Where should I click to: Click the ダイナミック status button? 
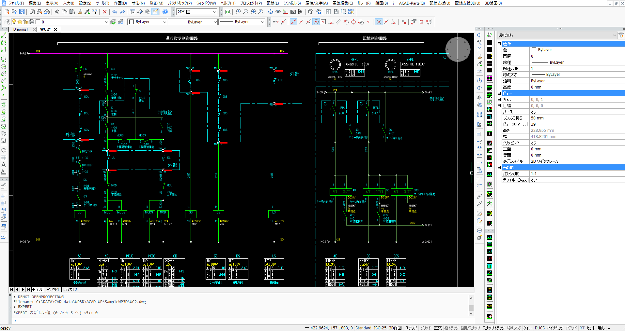(555, 328)
